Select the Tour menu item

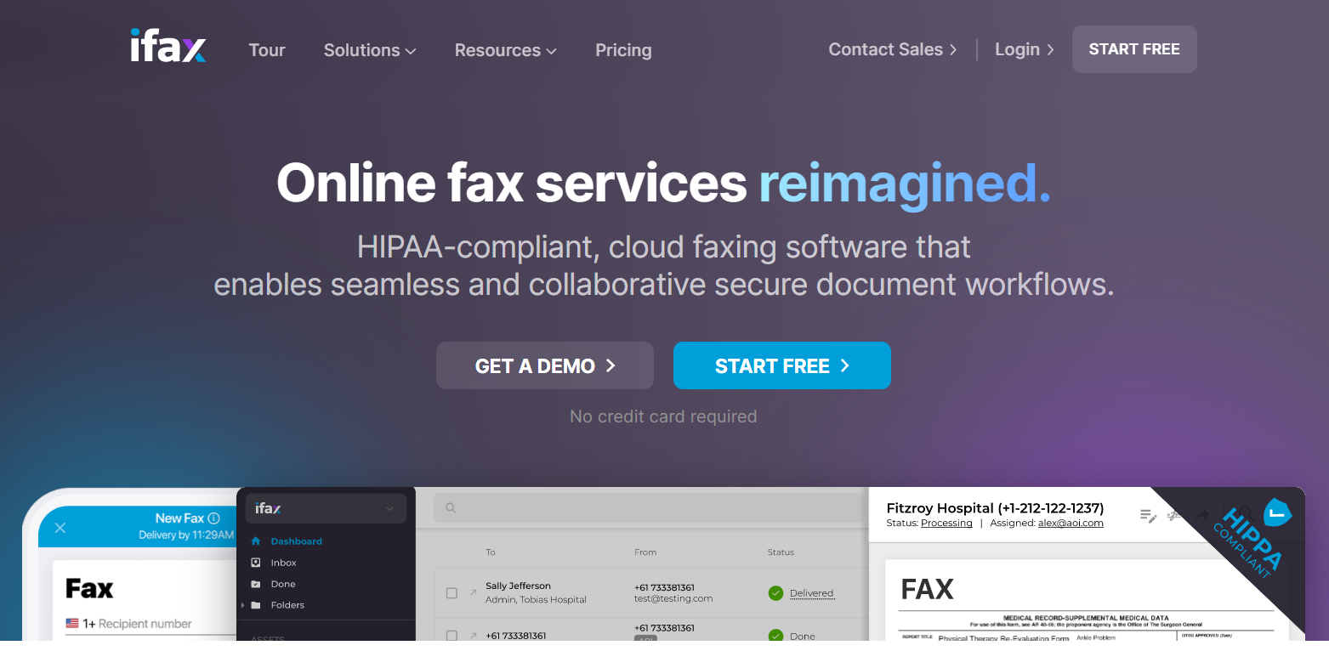(266, 50)
